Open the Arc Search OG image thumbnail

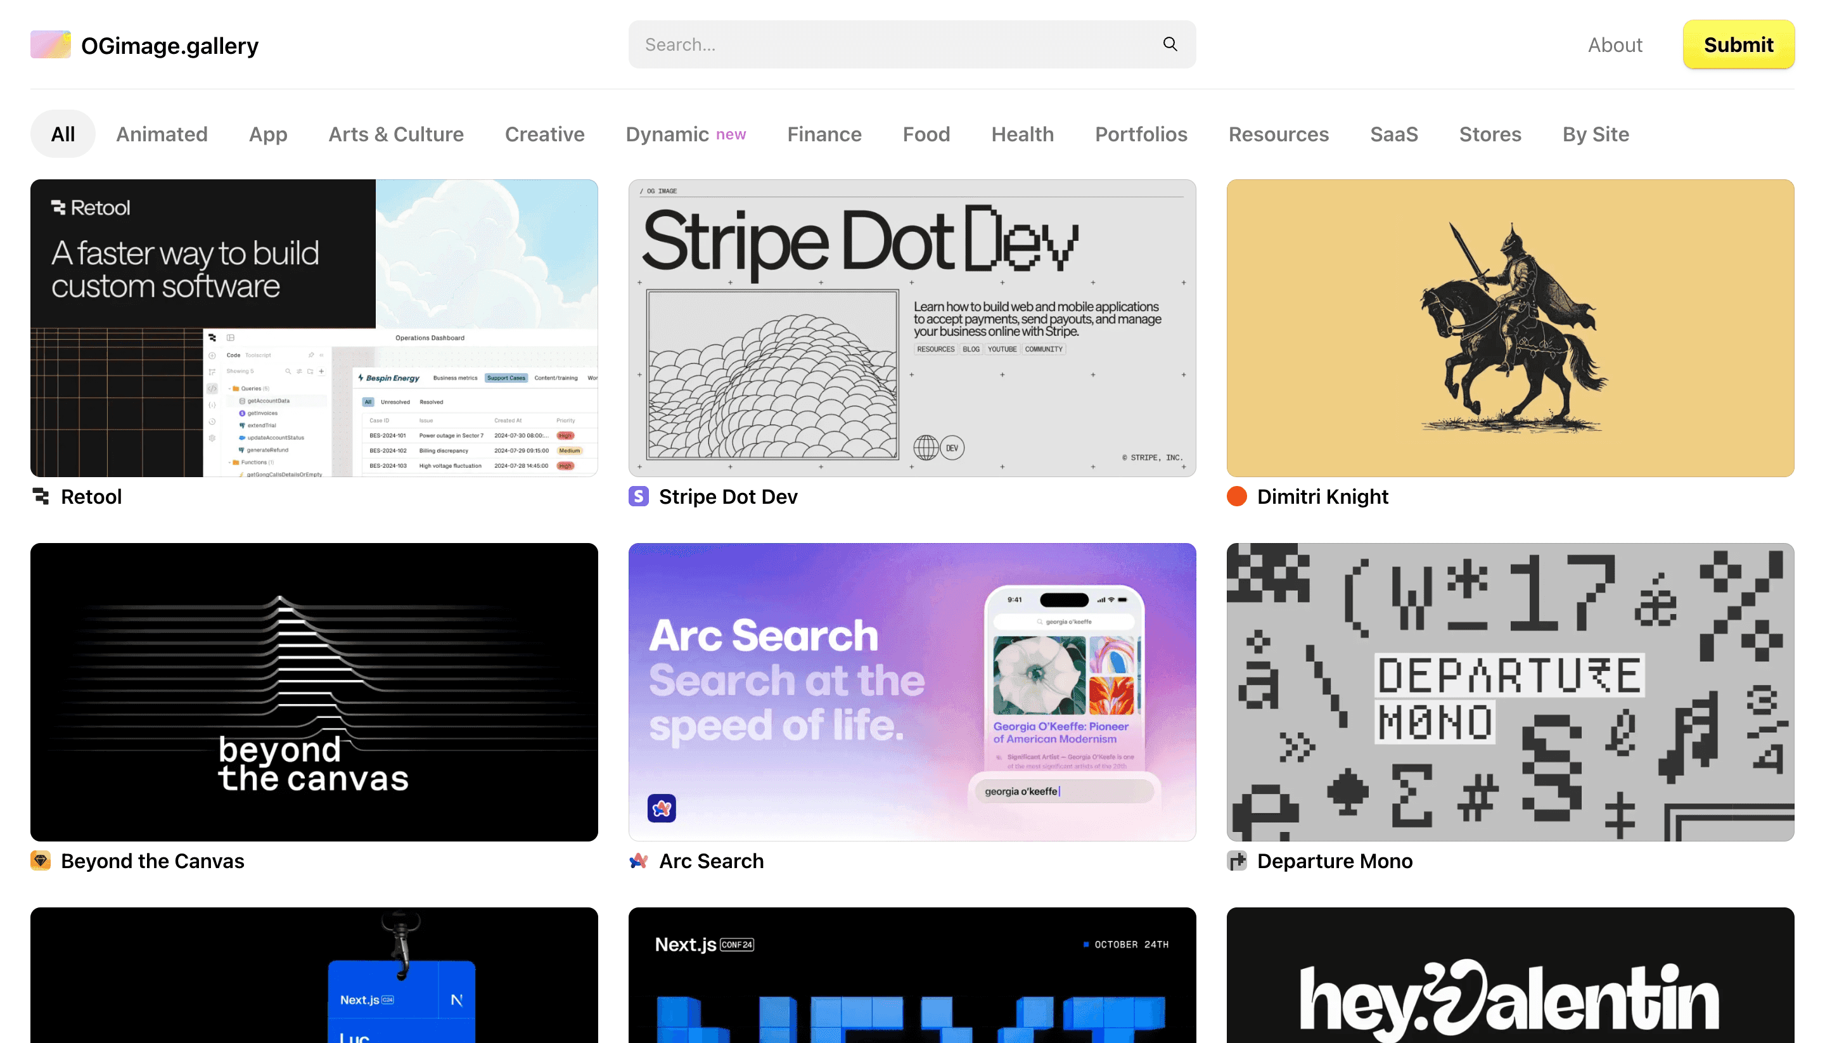912,692
